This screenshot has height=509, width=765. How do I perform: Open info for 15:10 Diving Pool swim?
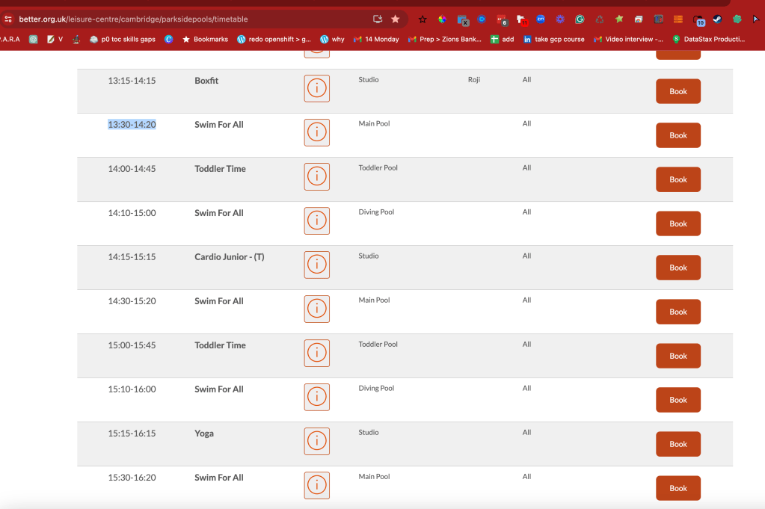tap(316, 397)
